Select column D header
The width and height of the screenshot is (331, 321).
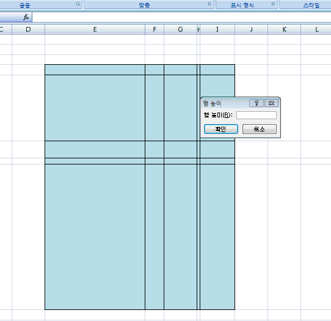28,29
